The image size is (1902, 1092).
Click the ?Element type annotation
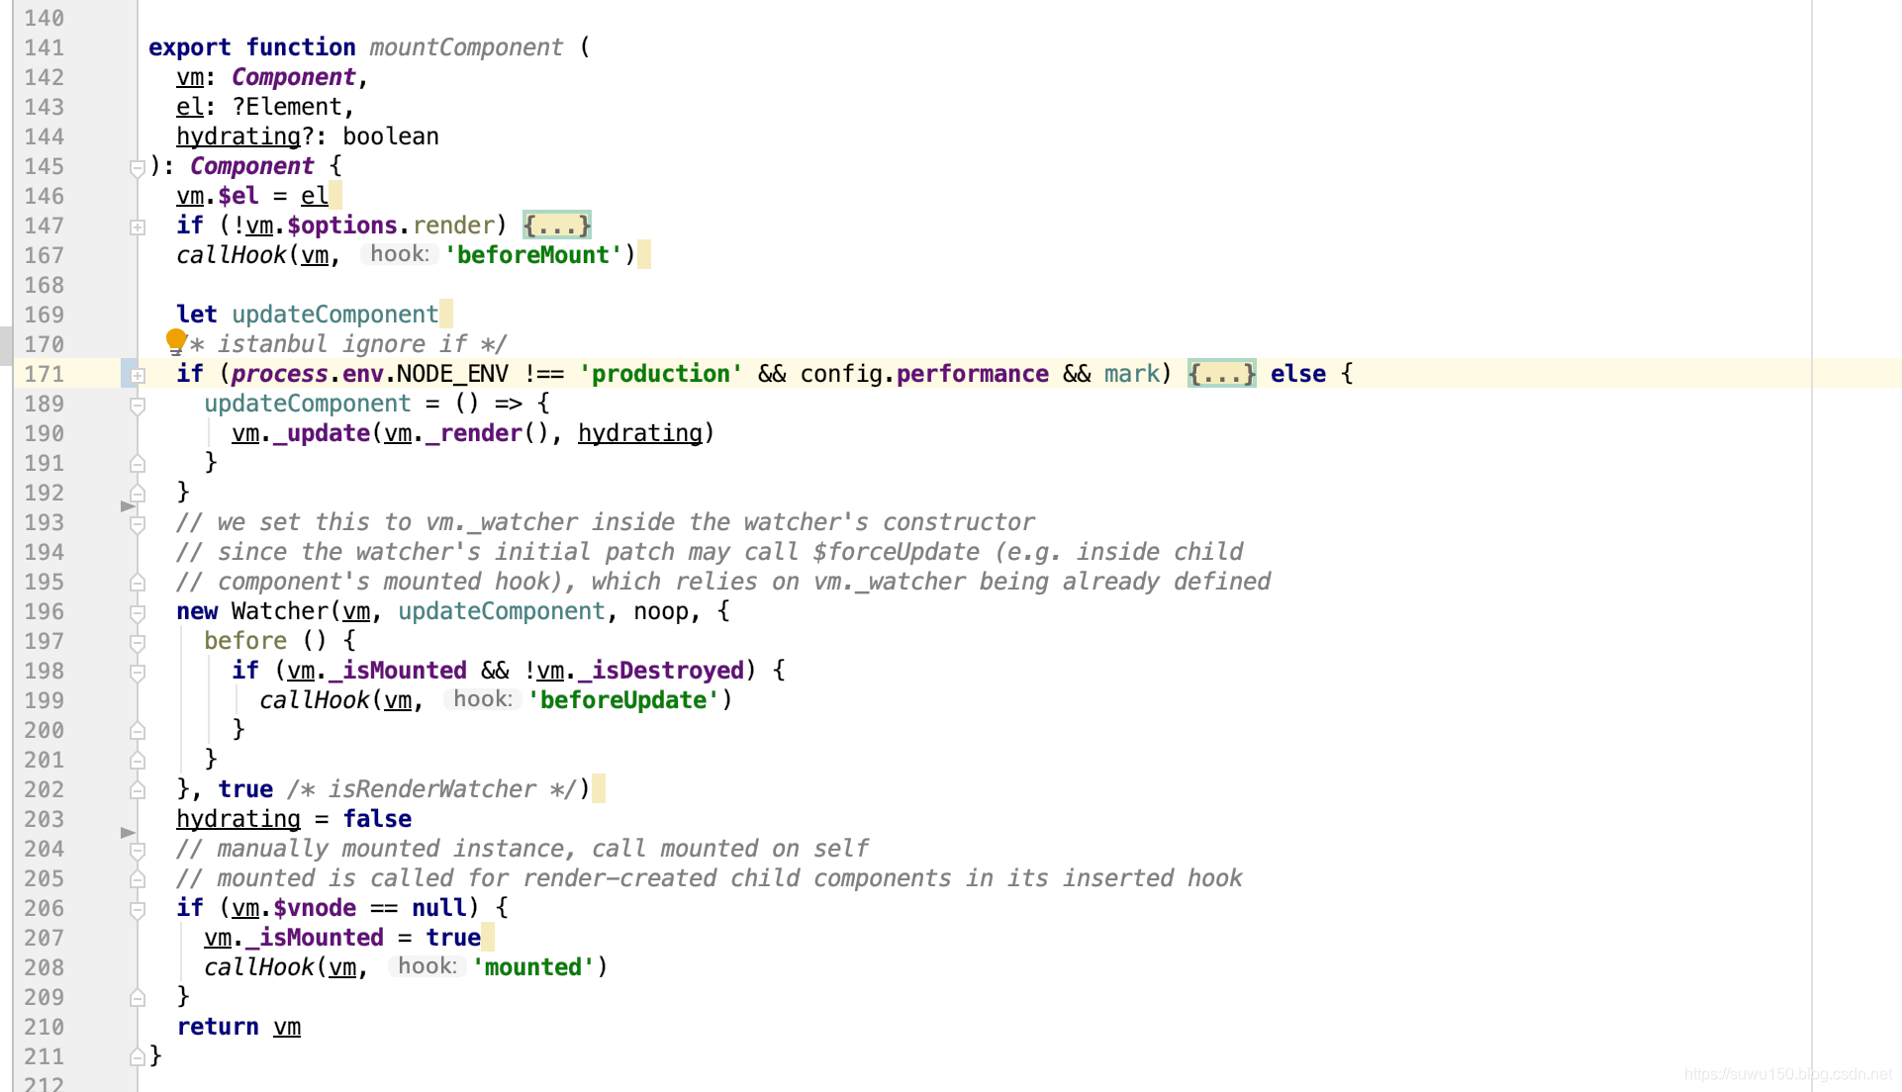click(286, 107)
